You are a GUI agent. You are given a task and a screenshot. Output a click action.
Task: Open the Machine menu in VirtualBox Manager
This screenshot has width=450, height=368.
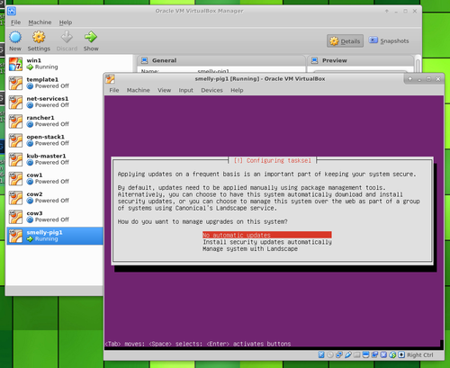coord(40,22)
